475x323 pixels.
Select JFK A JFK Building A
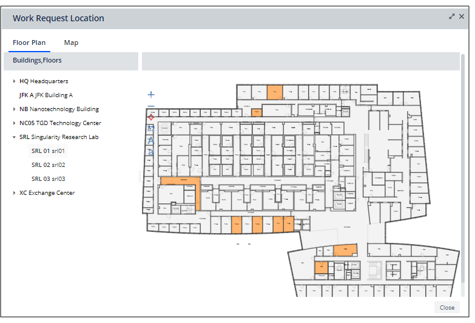(45, 95)
